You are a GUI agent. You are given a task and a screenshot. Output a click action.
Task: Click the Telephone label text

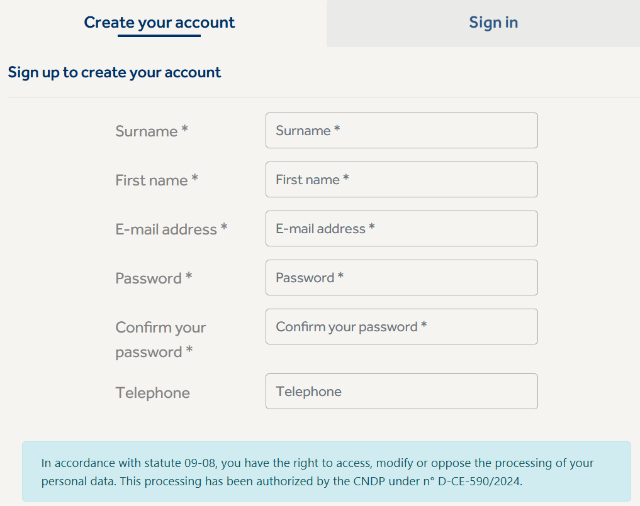tap(152, 393)
